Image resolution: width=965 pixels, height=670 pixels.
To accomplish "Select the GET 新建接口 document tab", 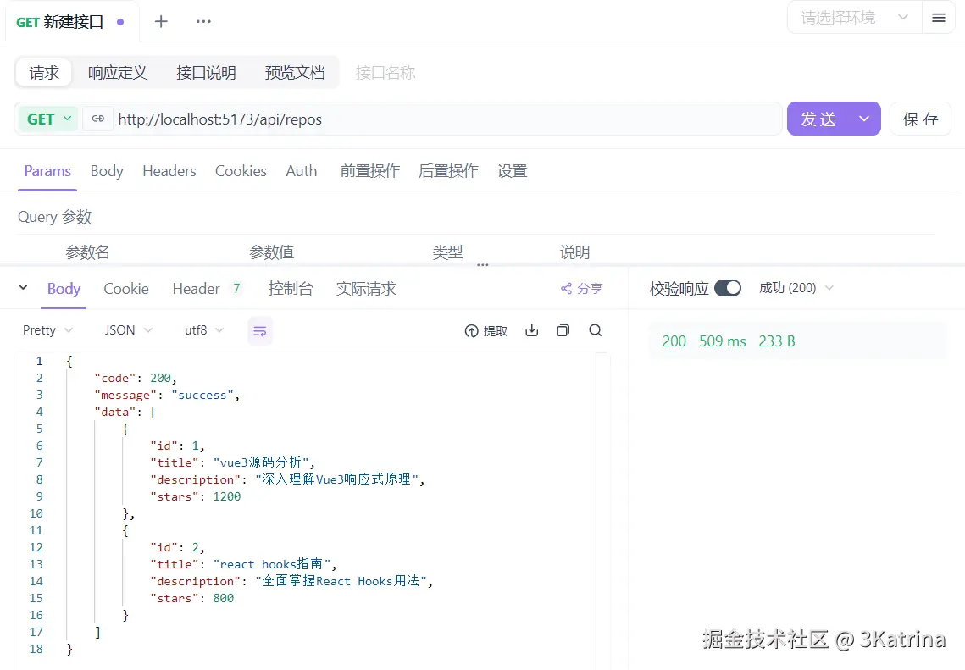I will click(x=71, y=22).
